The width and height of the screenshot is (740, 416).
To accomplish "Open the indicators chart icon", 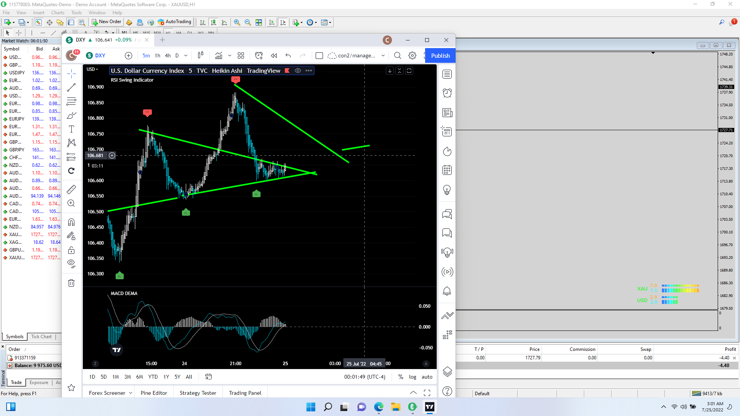I will [219, 55].
